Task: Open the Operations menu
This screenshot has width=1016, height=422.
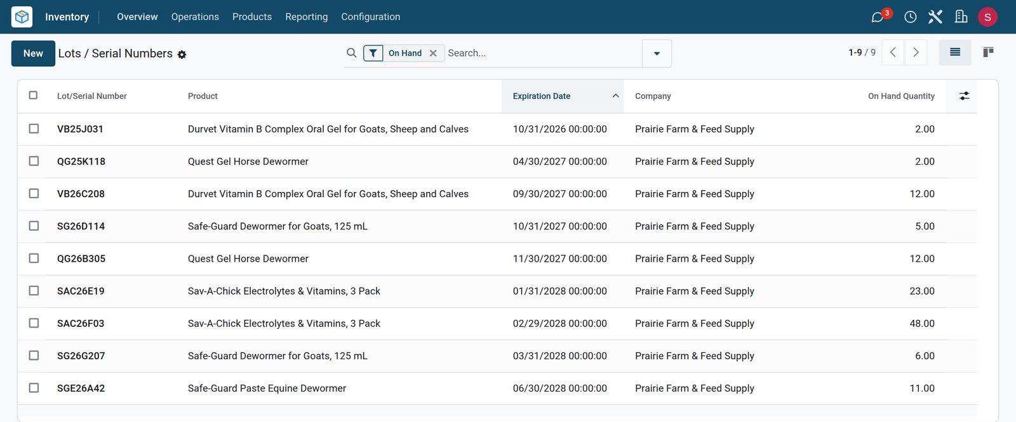Action: [195, 17]
